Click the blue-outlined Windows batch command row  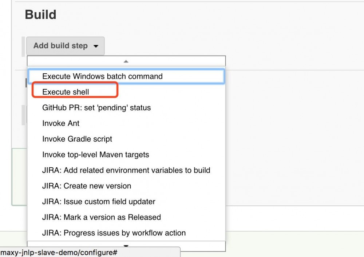pyautogui.click(x=102, y=76)
